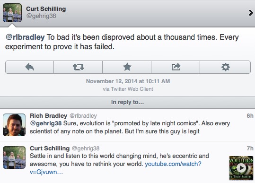Open Rich Bradley's profile picture
The width and height of the screenshot is (255, 183).
14,125
